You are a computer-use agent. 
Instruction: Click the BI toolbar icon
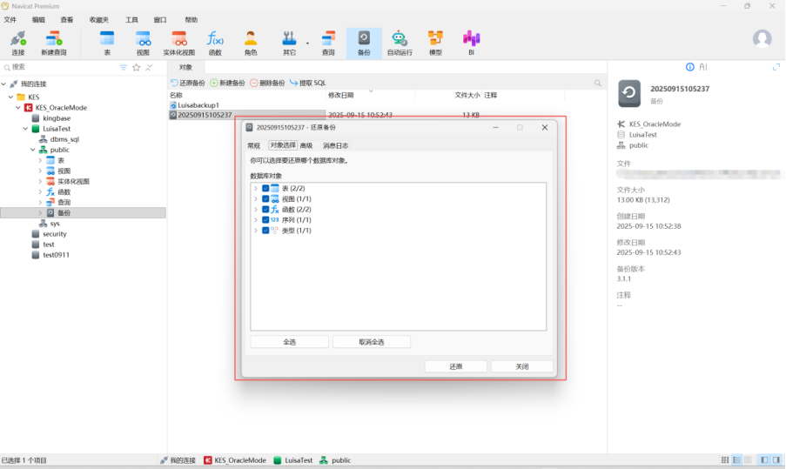[x=471, y=39]
